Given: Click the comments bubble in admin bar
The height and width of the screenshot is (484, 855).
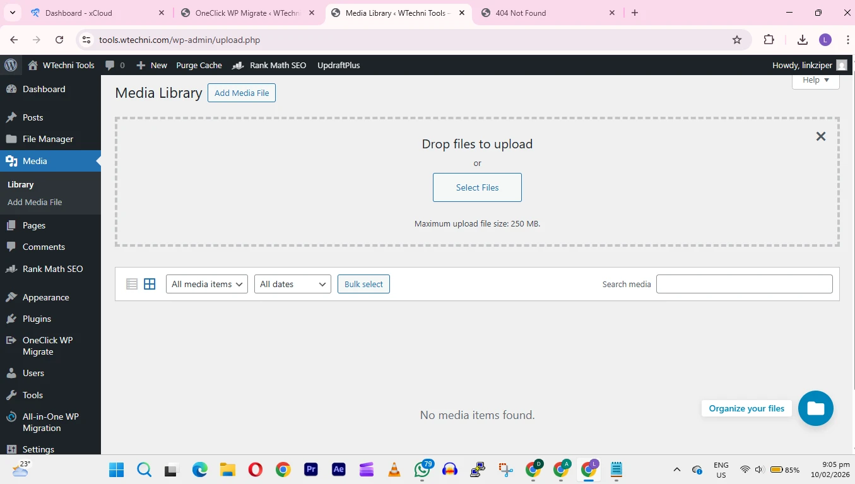Looking at the screenshot, I should 115,65.
